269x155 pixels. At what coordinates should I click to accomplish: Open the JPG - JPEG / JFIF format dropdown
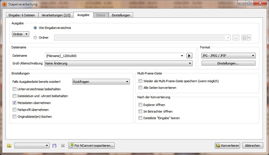(229, 56)
